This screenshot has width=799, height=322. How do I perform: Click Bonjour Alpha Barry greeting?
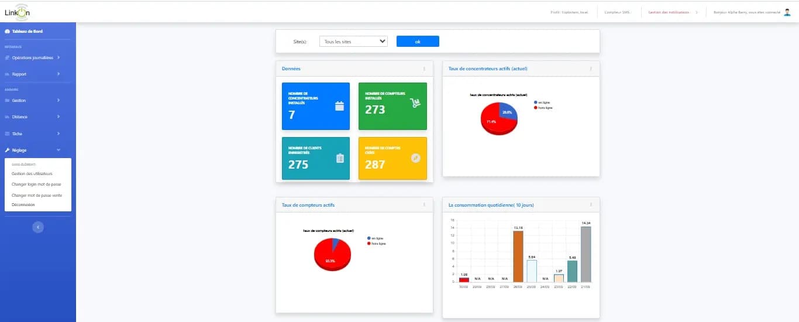click(x=747, y=12)
